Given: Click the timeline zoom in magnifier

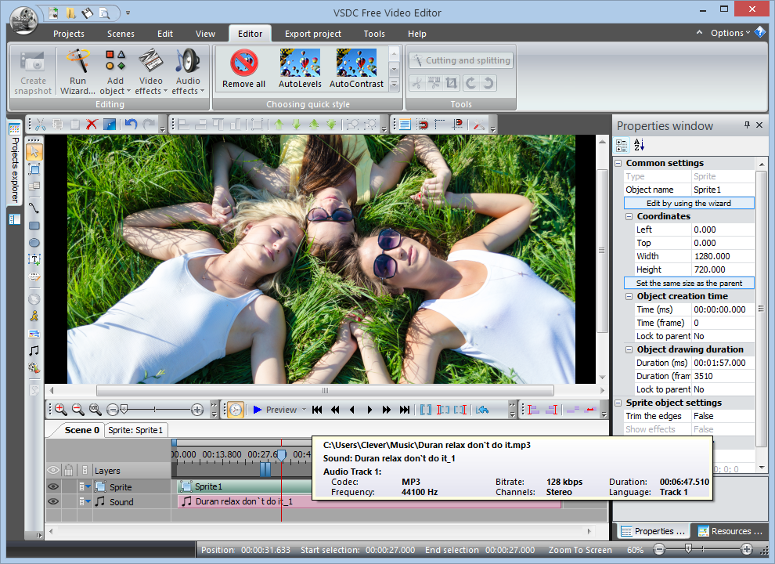Looking at the screenshot, I should pyautogui.click(x=60, y=409).
